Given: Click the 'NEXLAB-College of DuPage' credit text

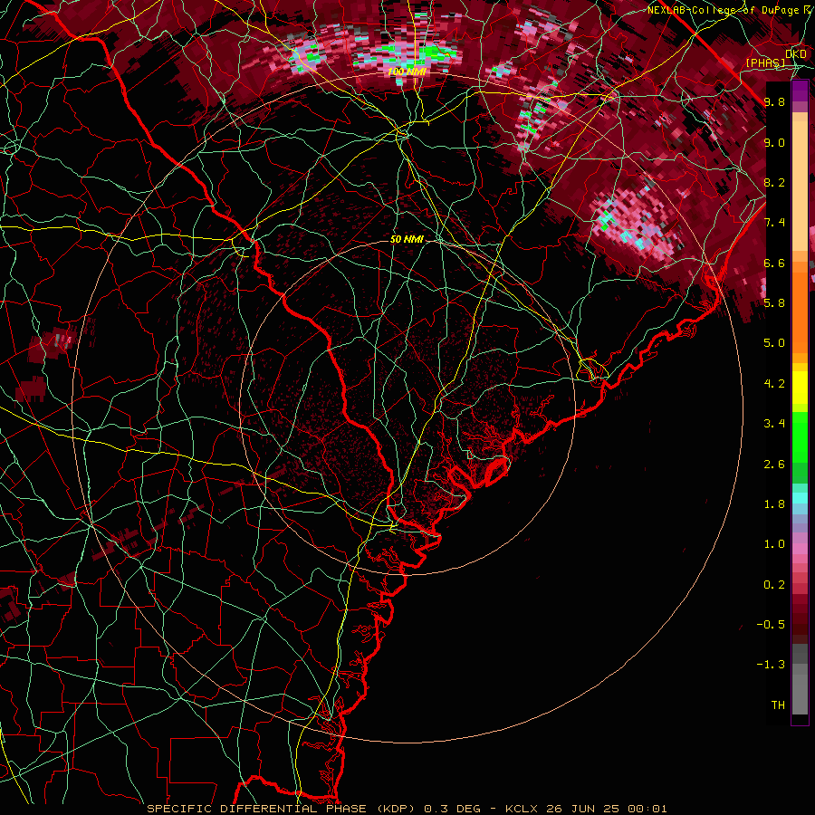Looking at the screenshot, I should 723,10.
